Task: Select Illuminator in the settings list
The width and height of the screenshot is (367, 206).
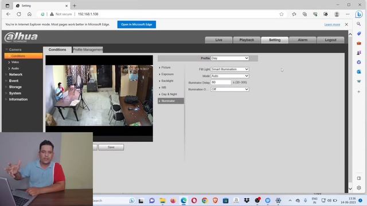Action: 171,101
